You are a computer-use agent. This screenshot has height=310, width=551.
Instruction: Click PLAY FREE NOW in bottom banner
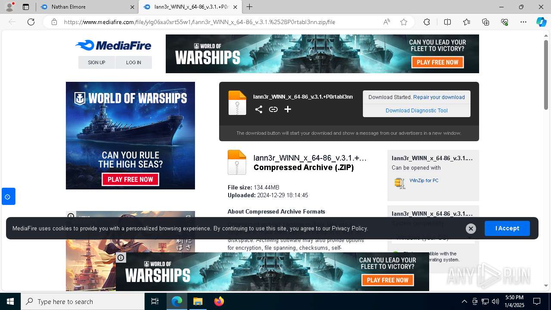click(387, 280)
